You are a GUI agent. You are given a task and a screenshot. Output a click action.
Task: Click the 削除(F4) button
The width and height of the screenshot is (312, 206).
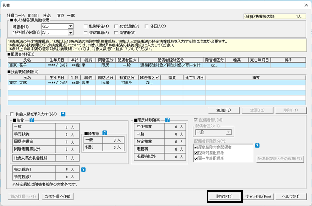tap(291, 110)
